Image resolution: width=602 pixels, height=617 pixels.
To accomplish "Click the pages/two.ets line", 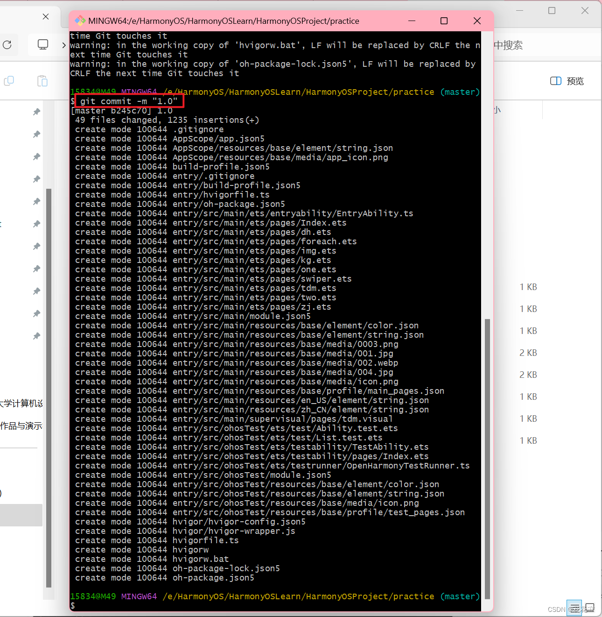I will (206, 298).
